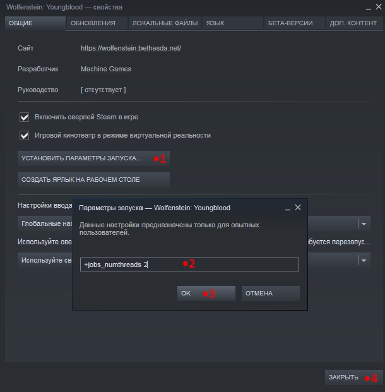Screen dimensions: 385x392
Task: Toggle the Steam overlay in-game checkbox
Action: [25, 117]
